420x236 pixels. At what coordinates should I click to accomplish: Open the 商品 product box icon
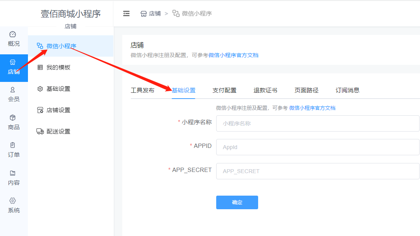point(12,118)
